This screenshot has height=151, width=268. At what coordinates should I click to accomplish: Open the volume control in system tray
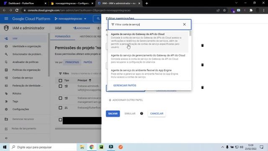tap(241, 147)
